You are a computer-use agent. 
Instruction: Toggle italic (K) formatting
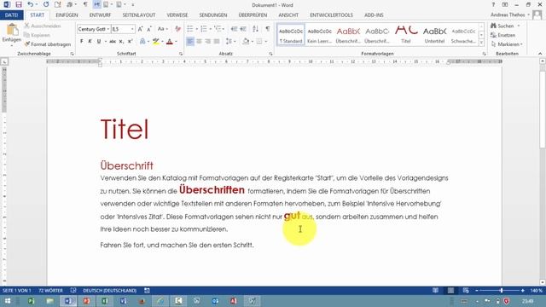(90, 42)
